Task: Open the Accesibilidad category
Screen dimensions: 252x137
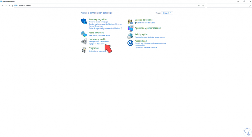Action: 141,41
